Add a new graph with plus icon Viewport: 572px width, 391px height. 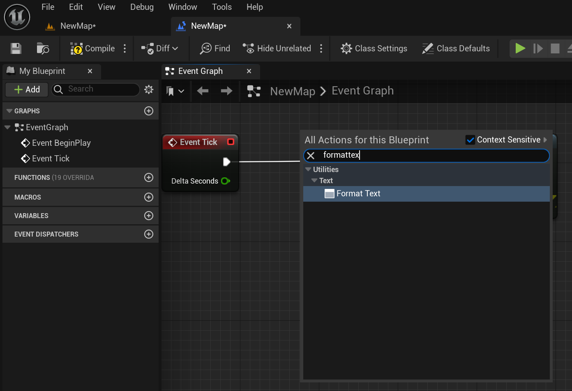149,111
